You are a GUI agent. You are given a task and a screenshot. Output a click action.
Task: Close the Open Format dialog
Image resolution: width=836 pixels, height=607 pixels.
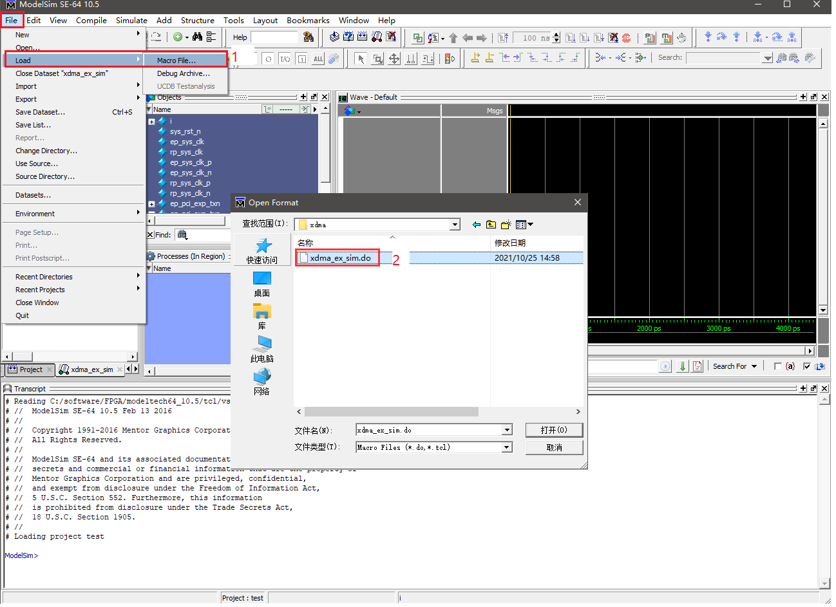578,202
